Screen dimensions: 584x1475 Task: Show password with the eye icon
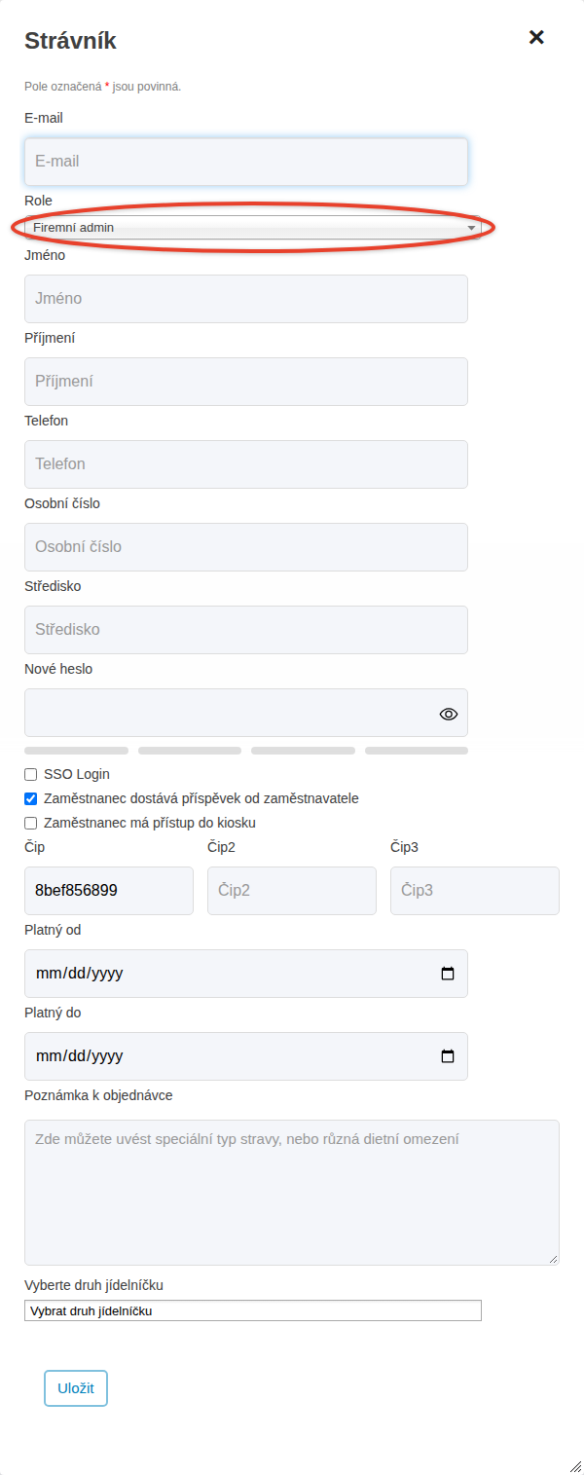tap(448, 714)
